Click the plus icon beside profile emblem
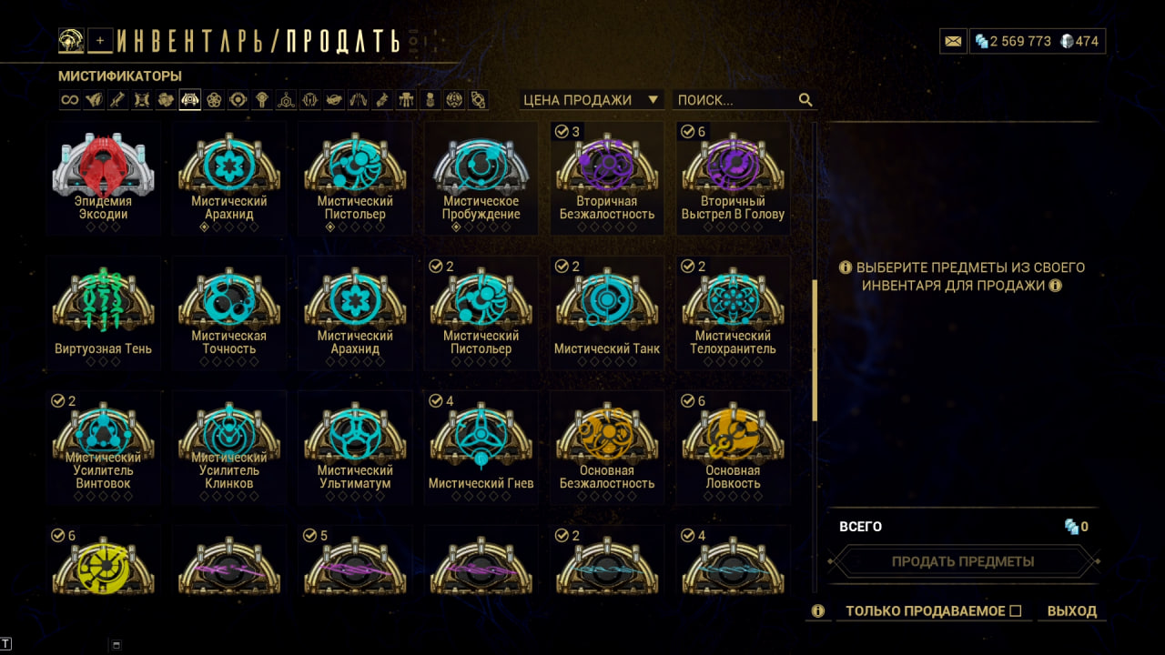The height and width of the screenshot is (655, 1165). (101, 41)
